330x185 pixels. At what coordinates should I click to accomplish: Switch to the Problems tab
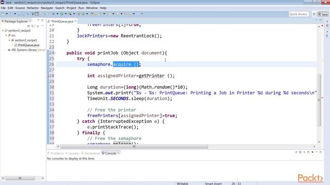tap(55, 153)
